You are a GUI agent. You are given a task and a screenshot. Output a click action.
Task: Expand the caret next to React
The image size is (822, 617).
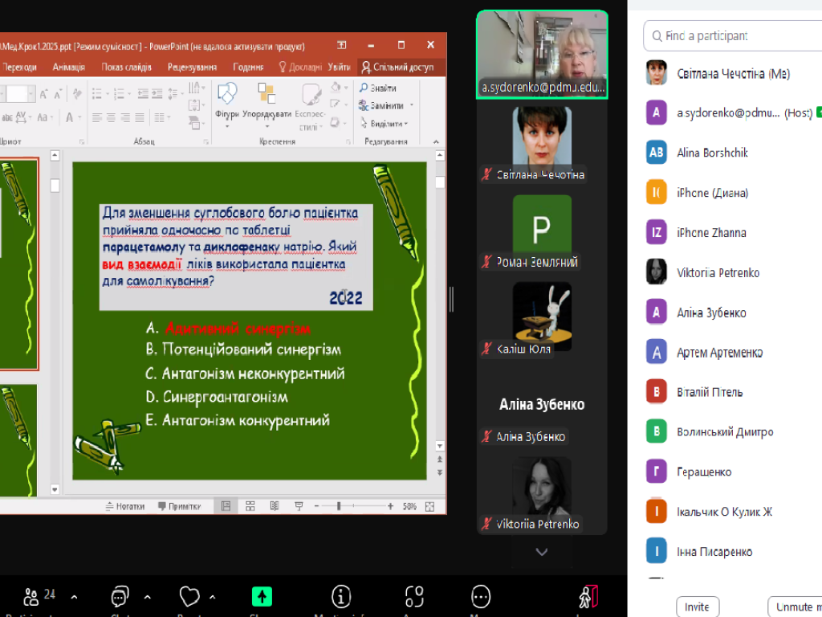212,597
